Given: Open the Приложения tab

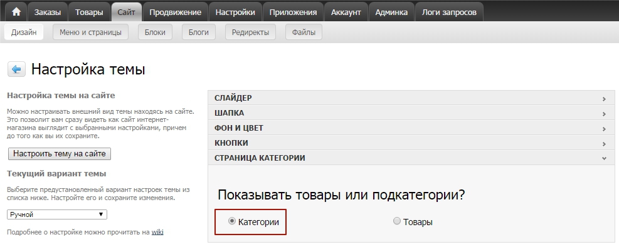Looking at the screenshot, I should (293, 12).
